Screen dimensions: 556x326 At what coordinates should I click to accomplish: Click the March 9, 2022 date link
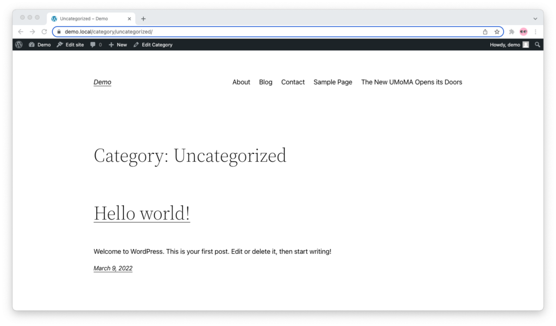tap(113, 269)
